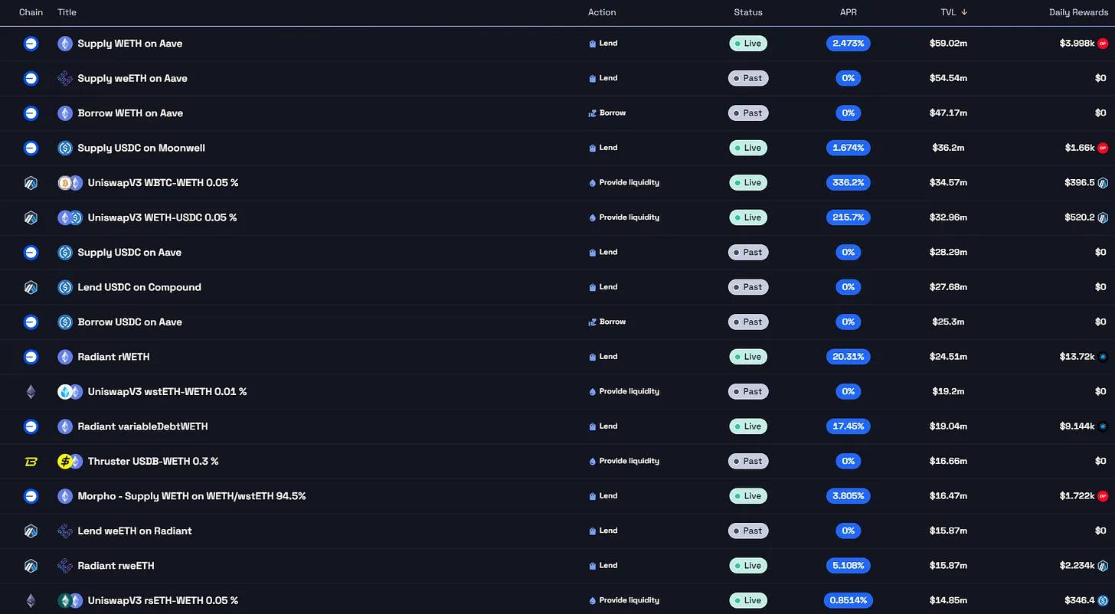Click the Title column header
The width and height of the screenshot is (1115, 614).
(67, 12)
